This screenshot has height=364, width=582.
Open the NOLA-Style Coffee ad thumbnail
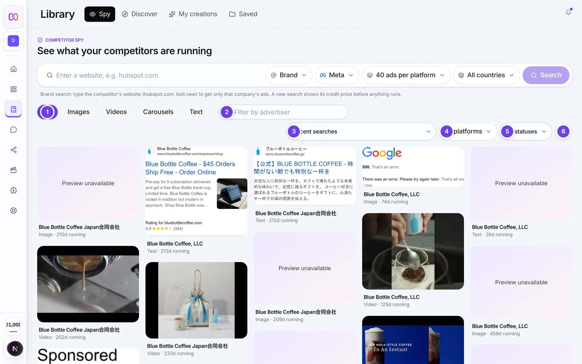[x=413, y=340]
